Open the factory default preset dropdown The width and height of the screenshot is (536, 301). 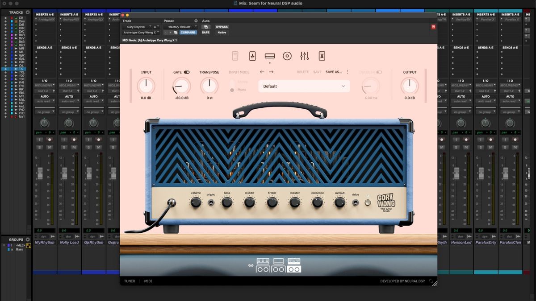click(x=180, y=27)
